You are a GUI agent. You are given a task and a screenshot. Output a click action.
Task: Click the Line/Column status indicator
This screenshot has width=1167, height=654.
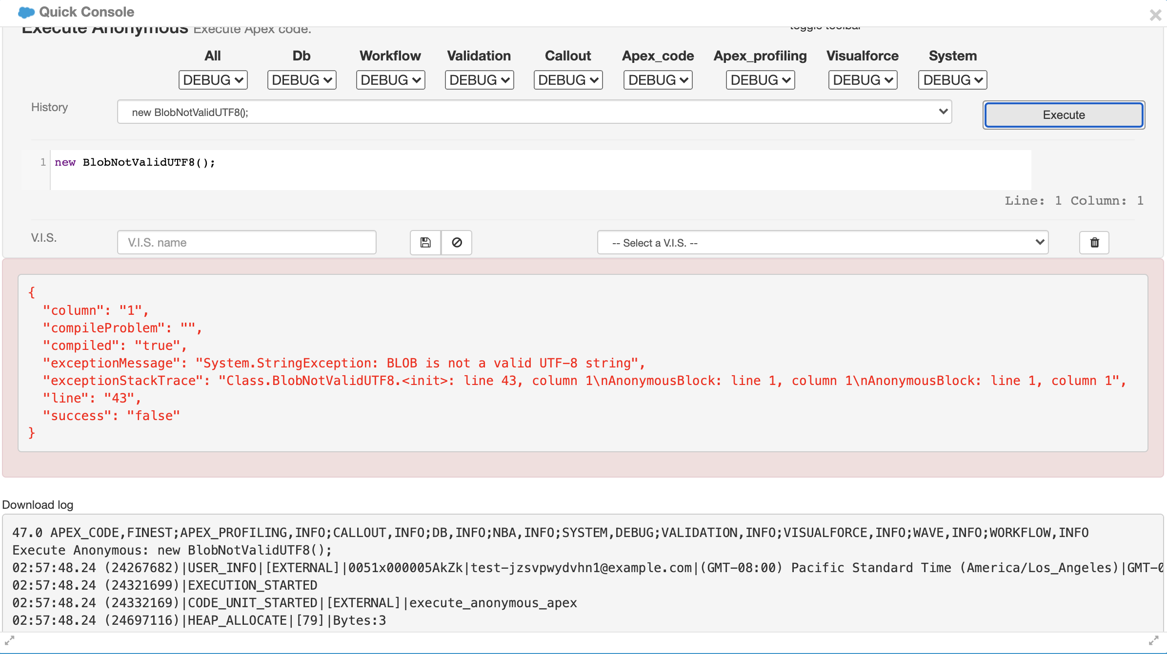coord(1074,201)
